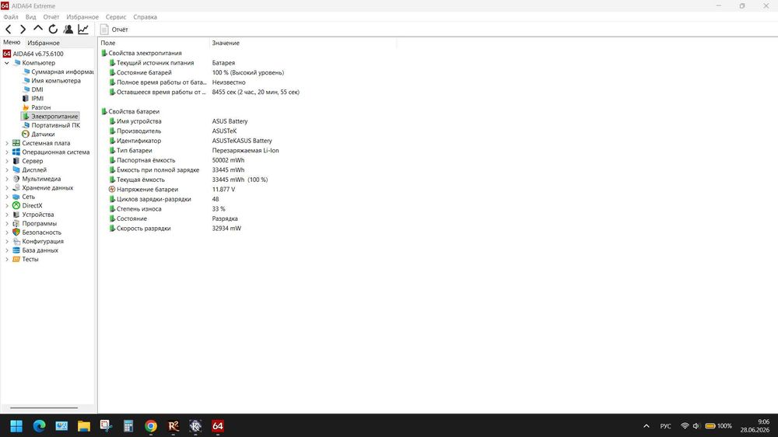Expand the Системная плата node
Screen dimensions: 778x437
(6, 143)
